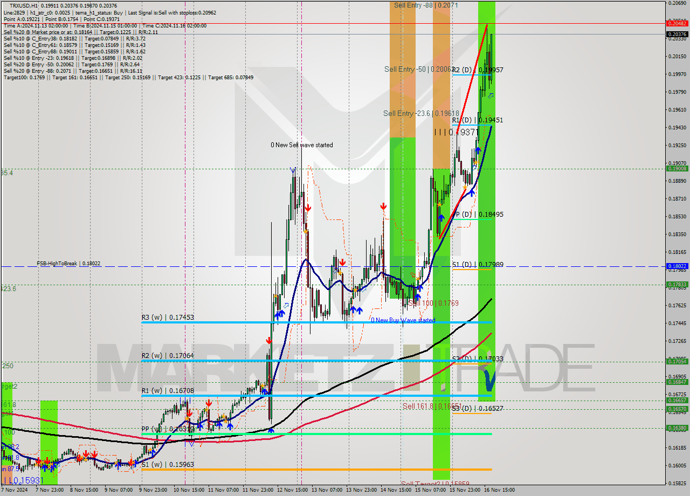
Task: Click the '0 New Sell wave started' annotation
Action: (x=302, y=145)
